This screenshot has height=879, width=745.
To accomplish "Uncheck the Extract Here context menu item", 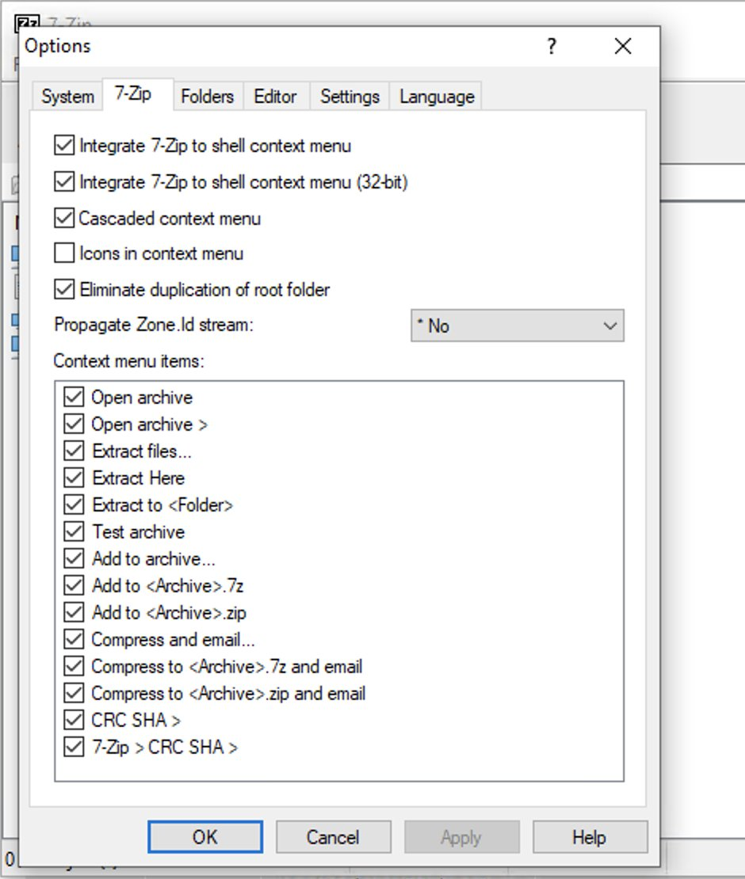I will point(74,478).
